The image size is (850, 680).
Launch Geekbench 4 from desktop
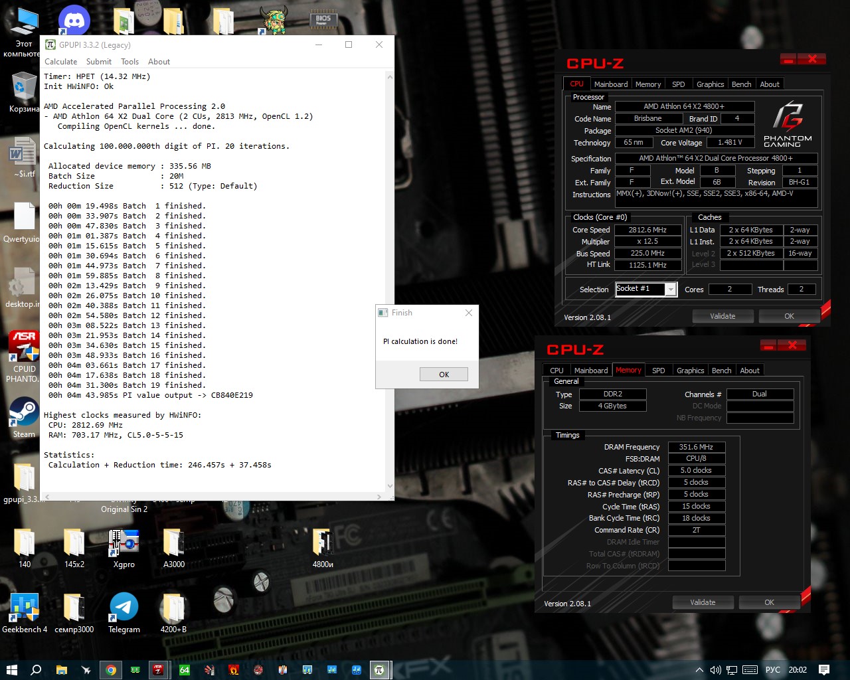[25, 614]
